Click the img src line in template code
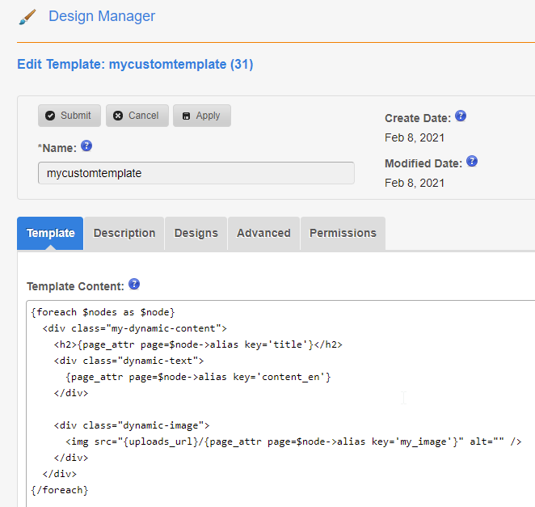The height and width of the screenshot is (507, 535). (293, 442)
